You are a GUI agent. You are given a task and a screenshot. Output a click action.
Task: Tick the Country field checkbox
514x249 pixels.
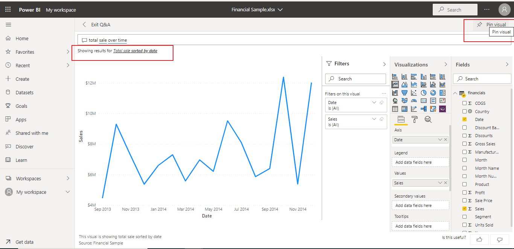tap(464, 112)
